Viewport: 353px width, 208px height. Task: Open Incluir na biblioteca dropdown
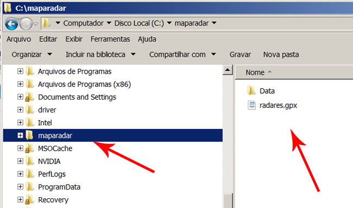pos(100,55)
